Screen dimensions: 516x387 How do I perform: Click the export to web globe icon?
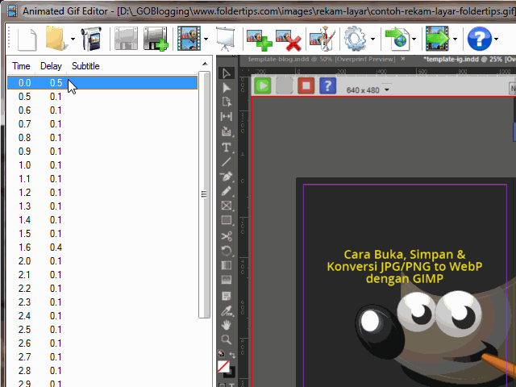pyautogui.click(x=397, y=39)
